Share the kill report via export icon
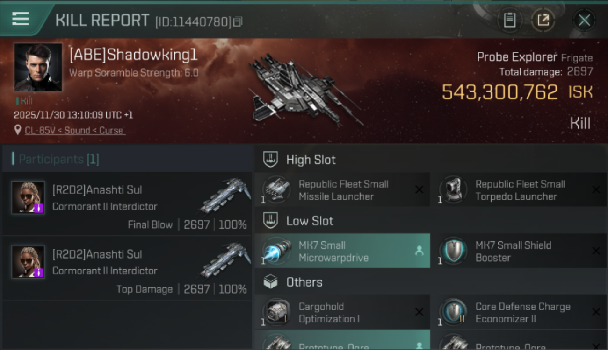Image resolution: width=608 pixels, height=350 pixels. (543, 20)
